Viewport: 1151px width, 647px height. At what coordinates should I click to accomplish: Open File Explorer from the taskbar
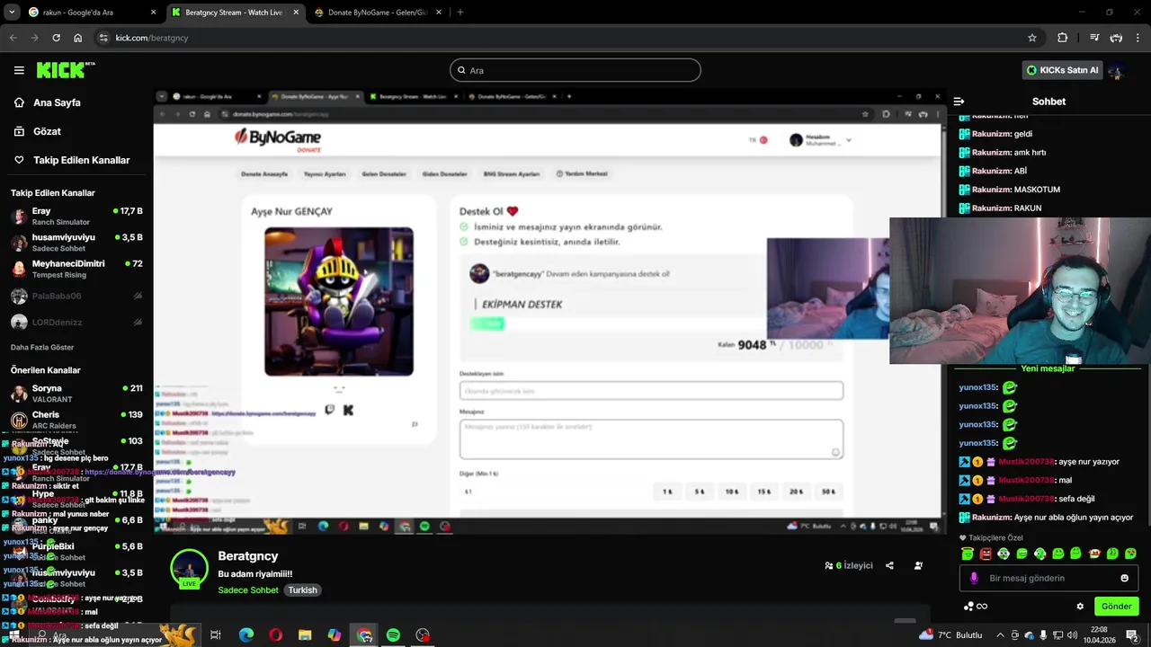pos(305,635)
